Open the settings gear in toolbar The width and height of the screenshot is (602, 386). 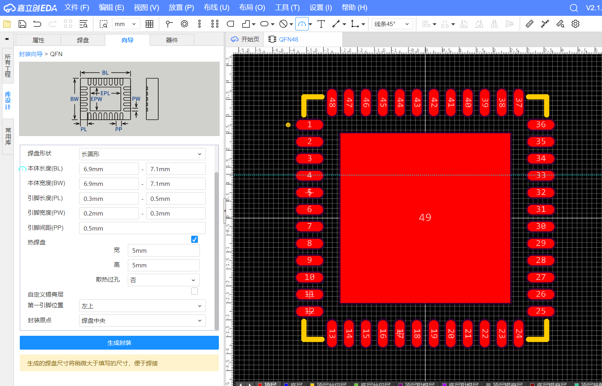[575, 24]
